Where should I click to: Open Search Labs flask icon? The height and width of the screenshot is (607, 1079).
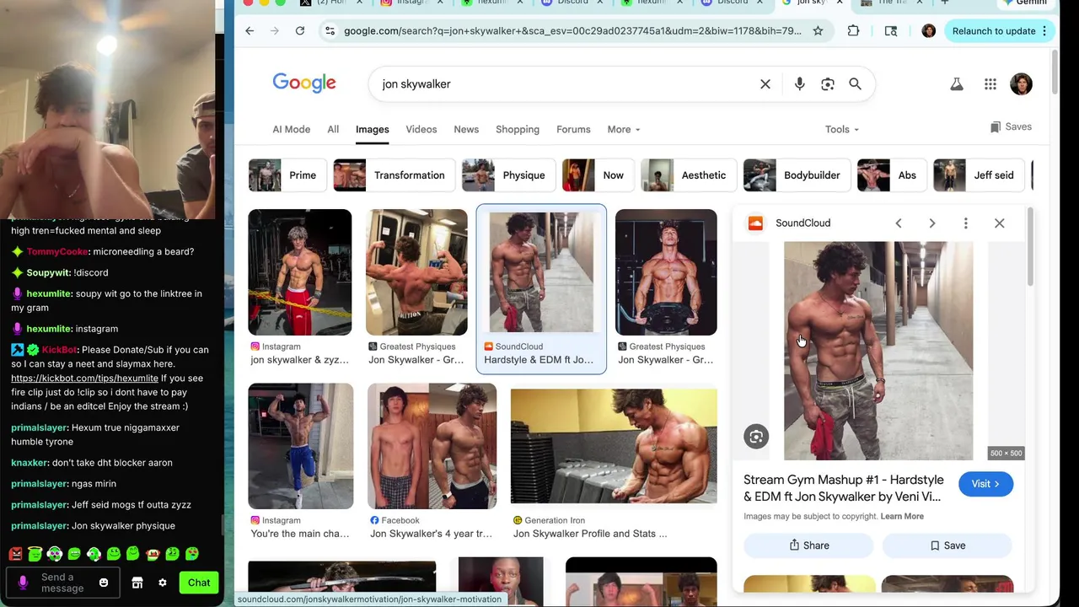[957, 84]
